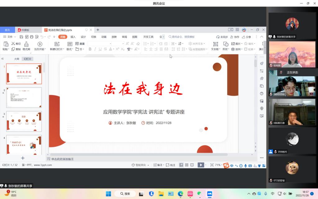318x199 pixels.
Task: Click the 分享 share button
Action: click(x=246, y=36)
